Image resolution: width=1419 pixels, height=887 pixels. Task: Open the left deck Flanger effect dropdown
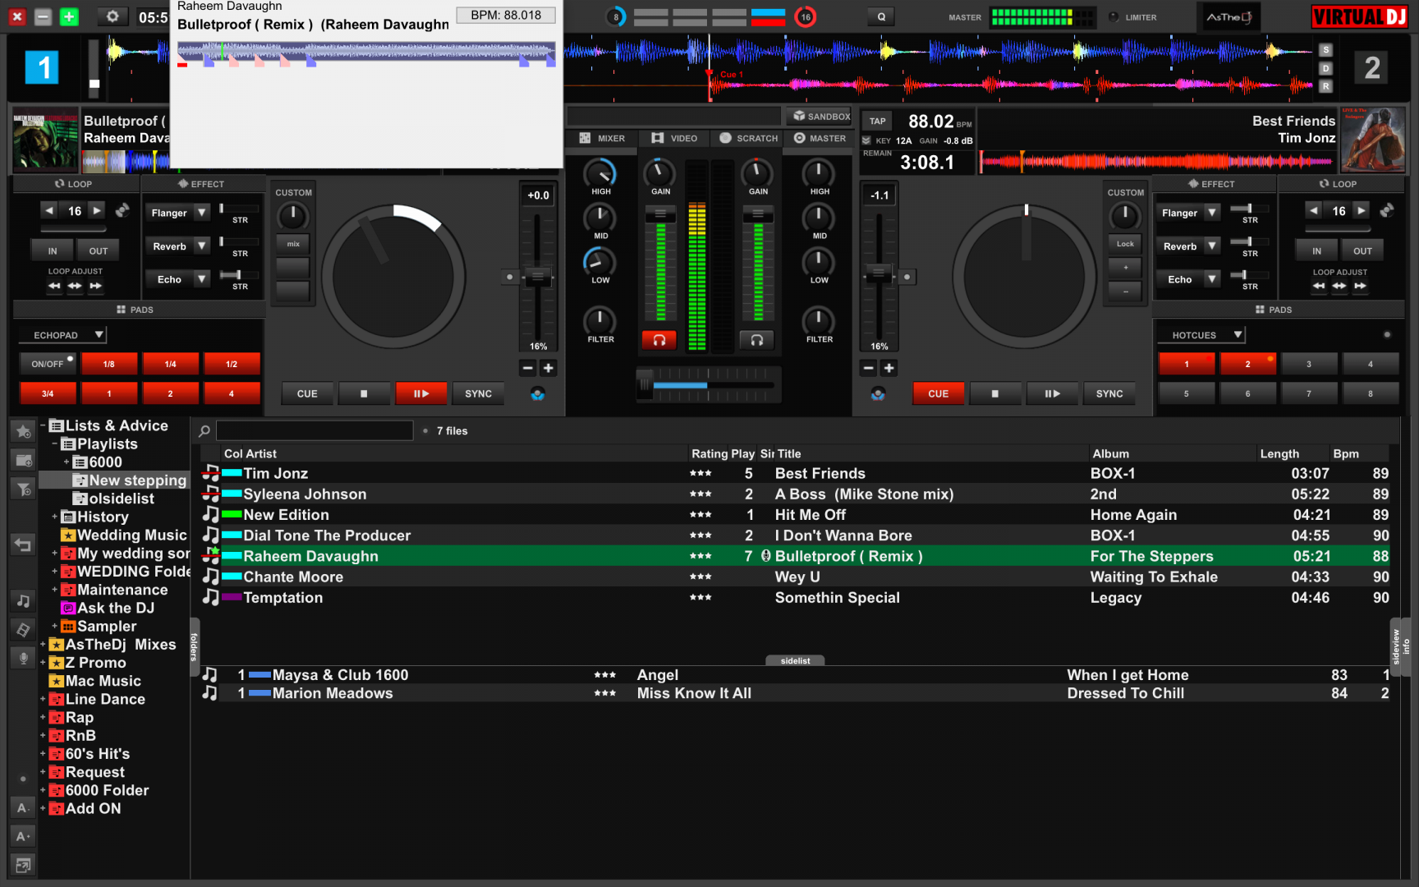(x=202, y=213)
